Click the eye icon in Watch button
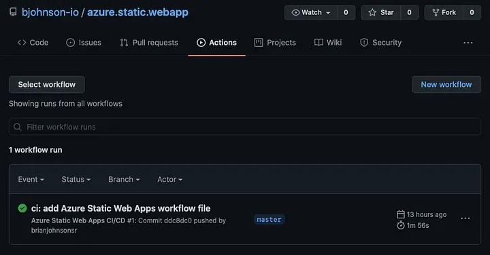Image resolution: width=490 pixels, height=255 pixels. pyautogui.click(x=295, y=12)
